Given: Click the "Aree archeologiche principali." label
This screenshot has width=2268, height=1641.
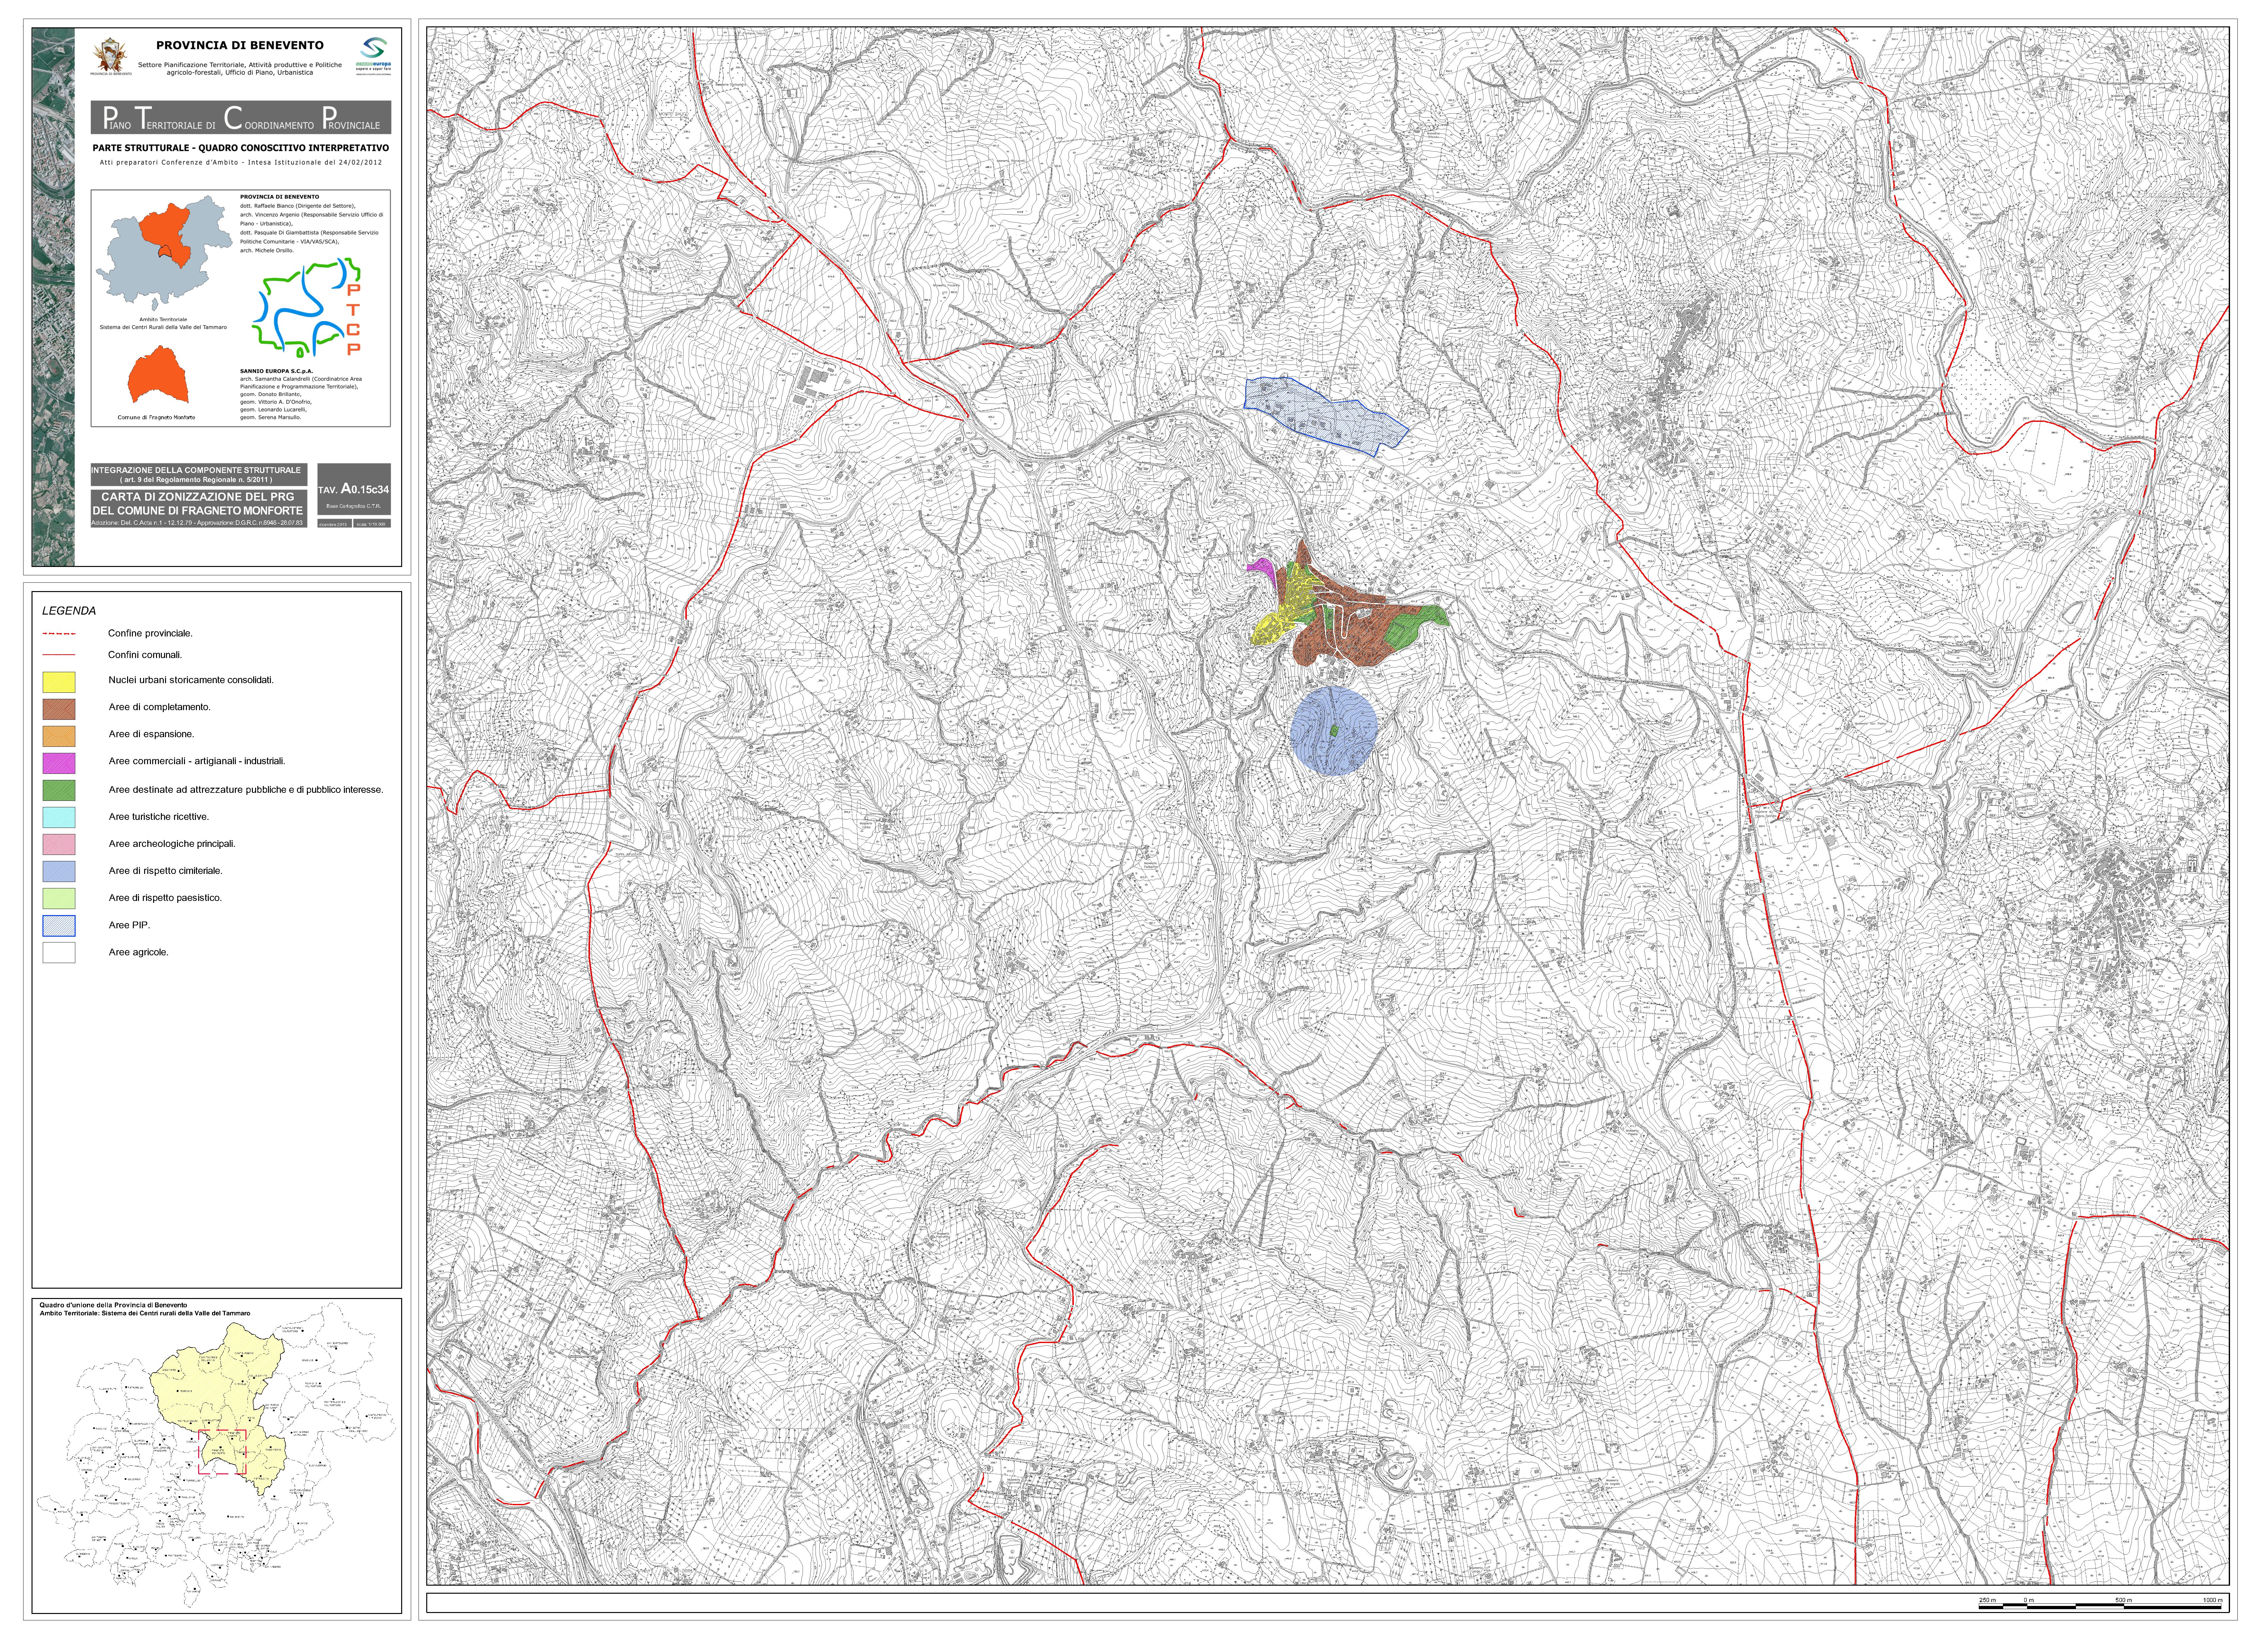Looking at the screenshot, I should point(172,844).
